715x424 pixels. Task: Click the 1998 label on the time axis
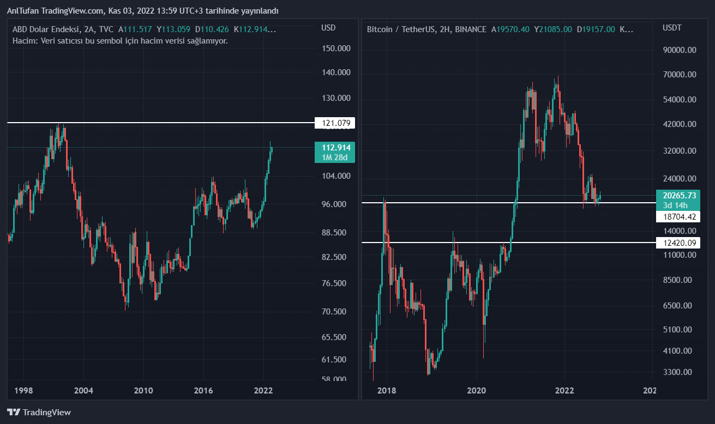(x=23, y=391)
